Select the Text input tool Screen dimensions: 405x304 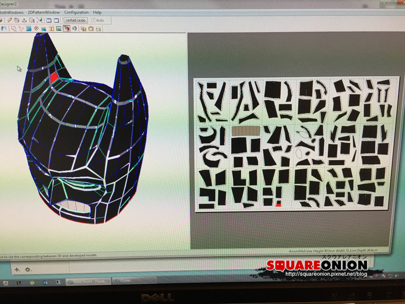51,28
